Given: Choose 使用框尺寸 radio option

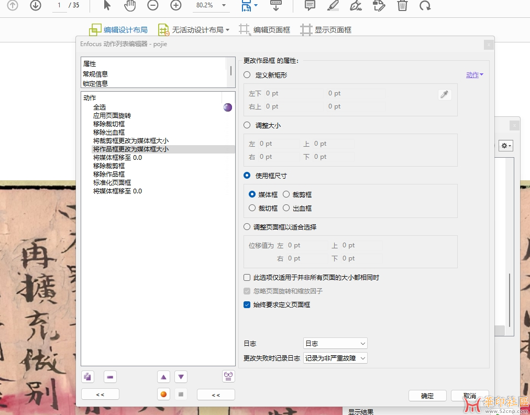Looking at the screenshot, I should pos(247,176).
